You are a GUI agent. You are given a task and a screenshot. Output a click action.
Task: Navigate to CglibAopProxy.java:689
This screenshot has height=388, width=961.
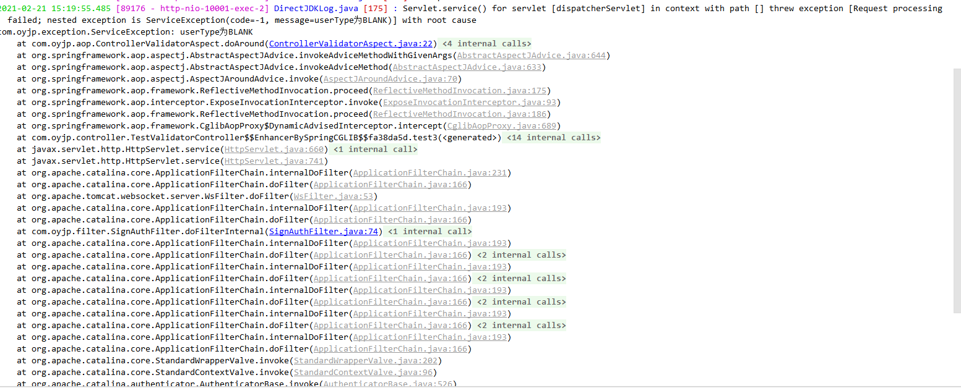[x=501, y=126]
